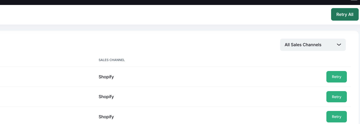Click the Retry All button
Screen dimensions: 360x124
click(345, 14)
